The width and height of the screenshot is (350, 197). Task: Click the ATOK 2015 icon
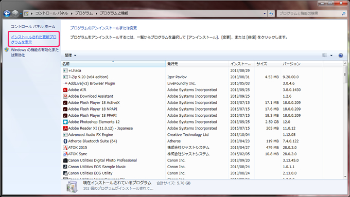tap(65, 148)
